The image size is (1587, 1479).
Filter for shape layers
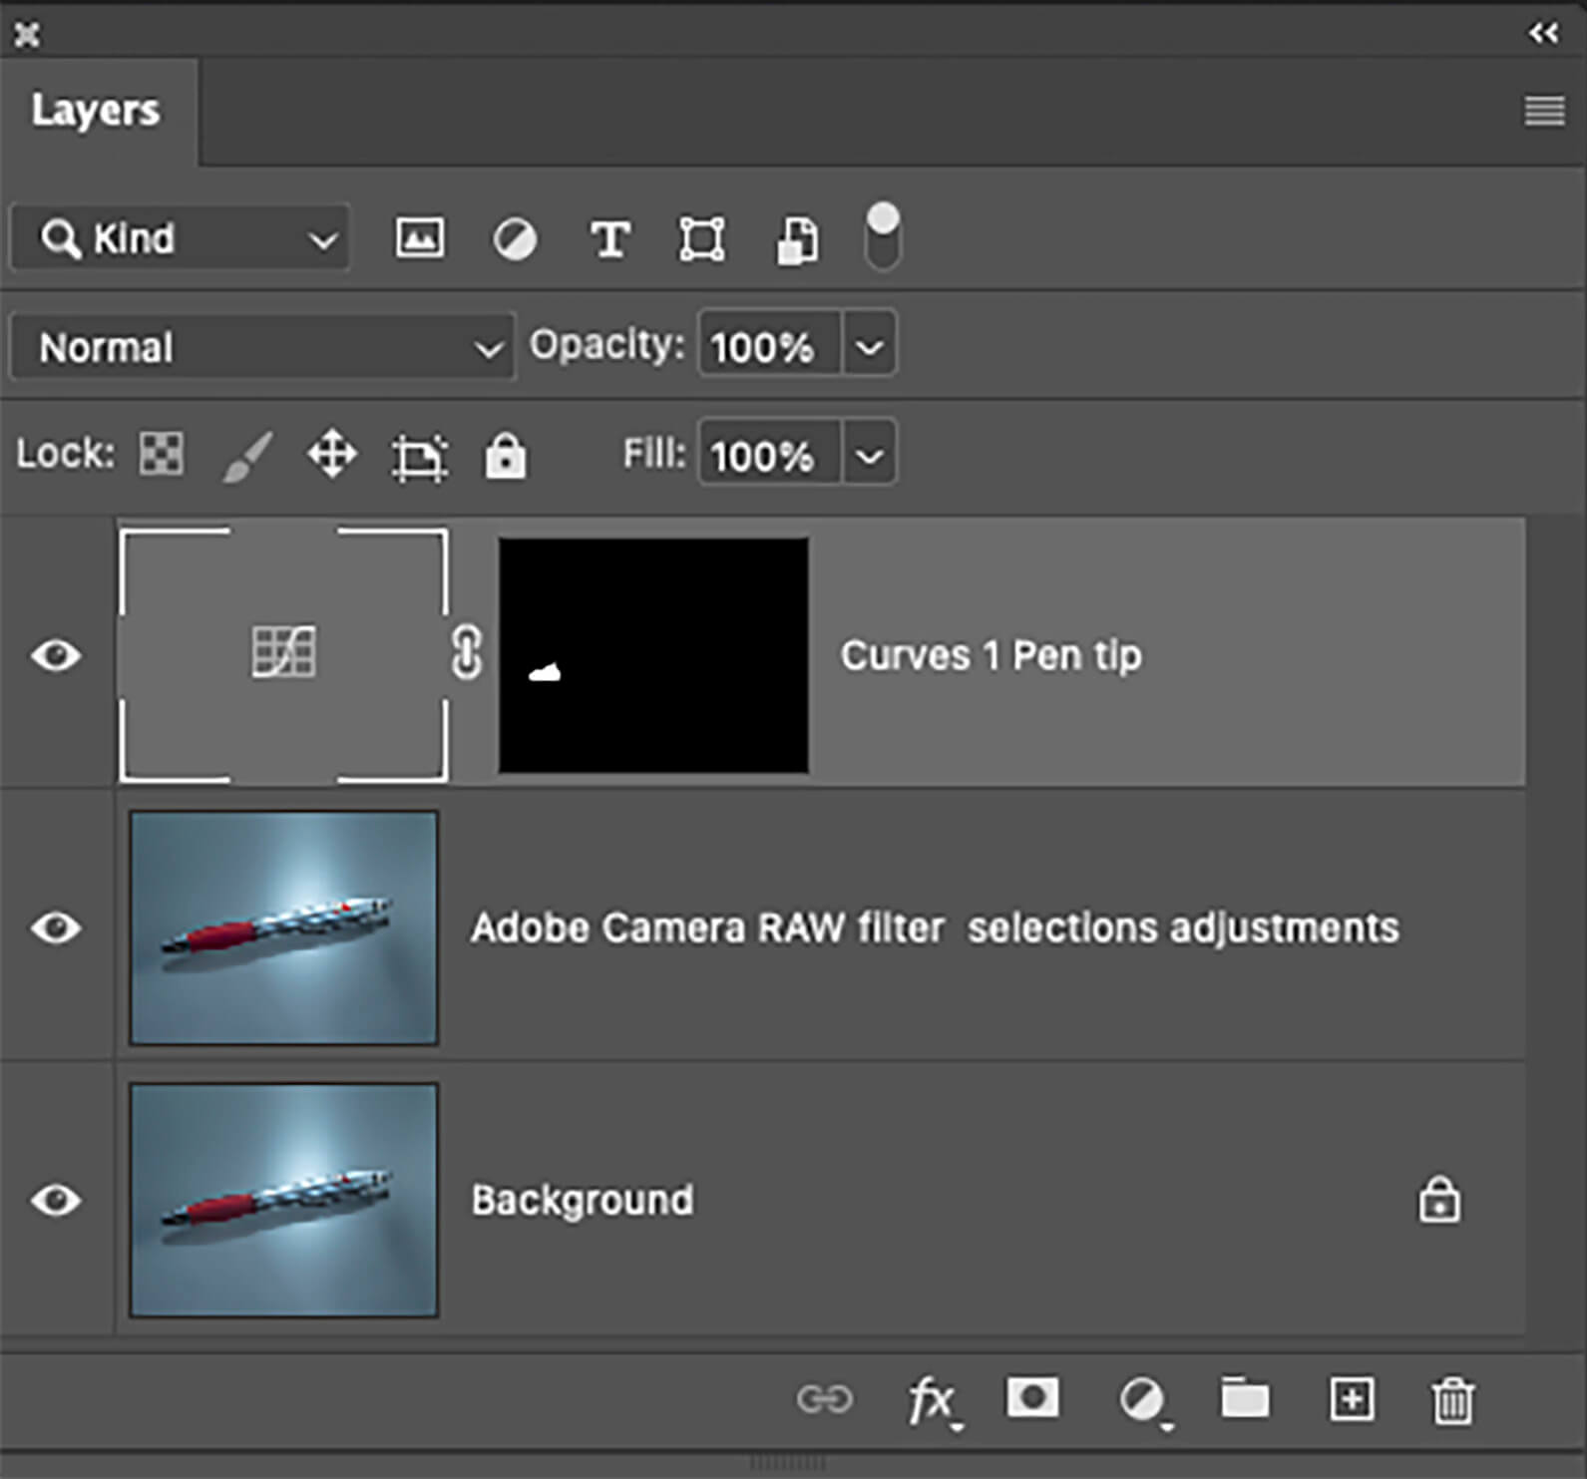pos(702,239)
